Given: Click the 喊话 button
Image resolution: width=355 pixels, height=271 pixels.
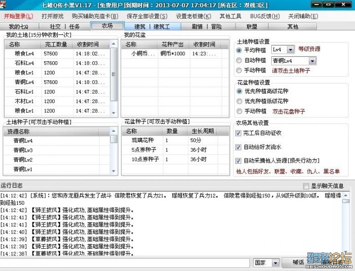Looking at the screenshot, I should click(x=298, y=262).
